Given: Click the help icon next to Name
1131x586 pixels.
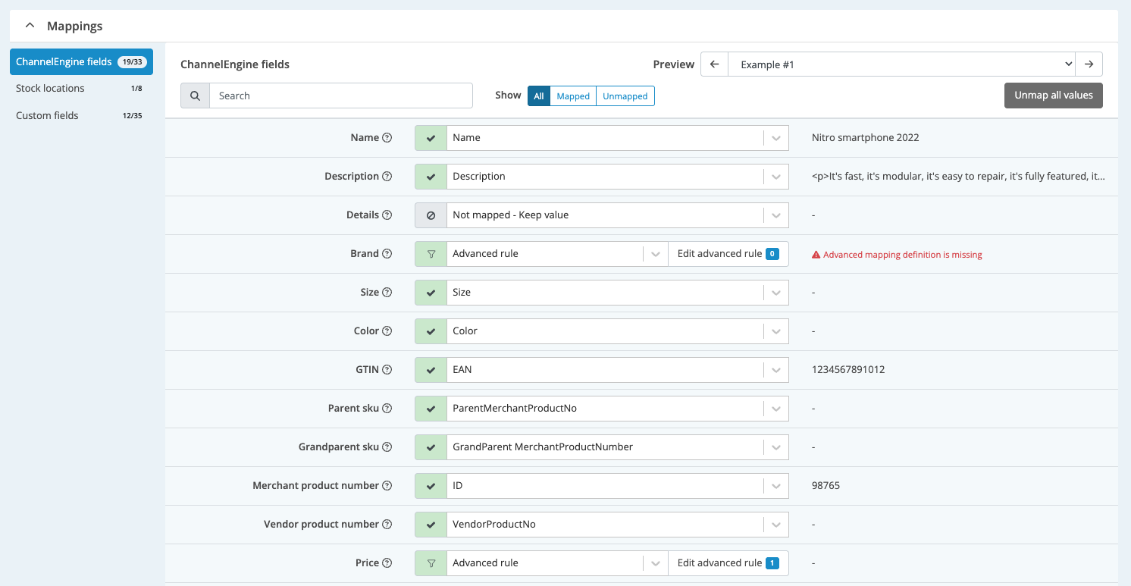Looking at the screenshot, I should pos(387,138).
